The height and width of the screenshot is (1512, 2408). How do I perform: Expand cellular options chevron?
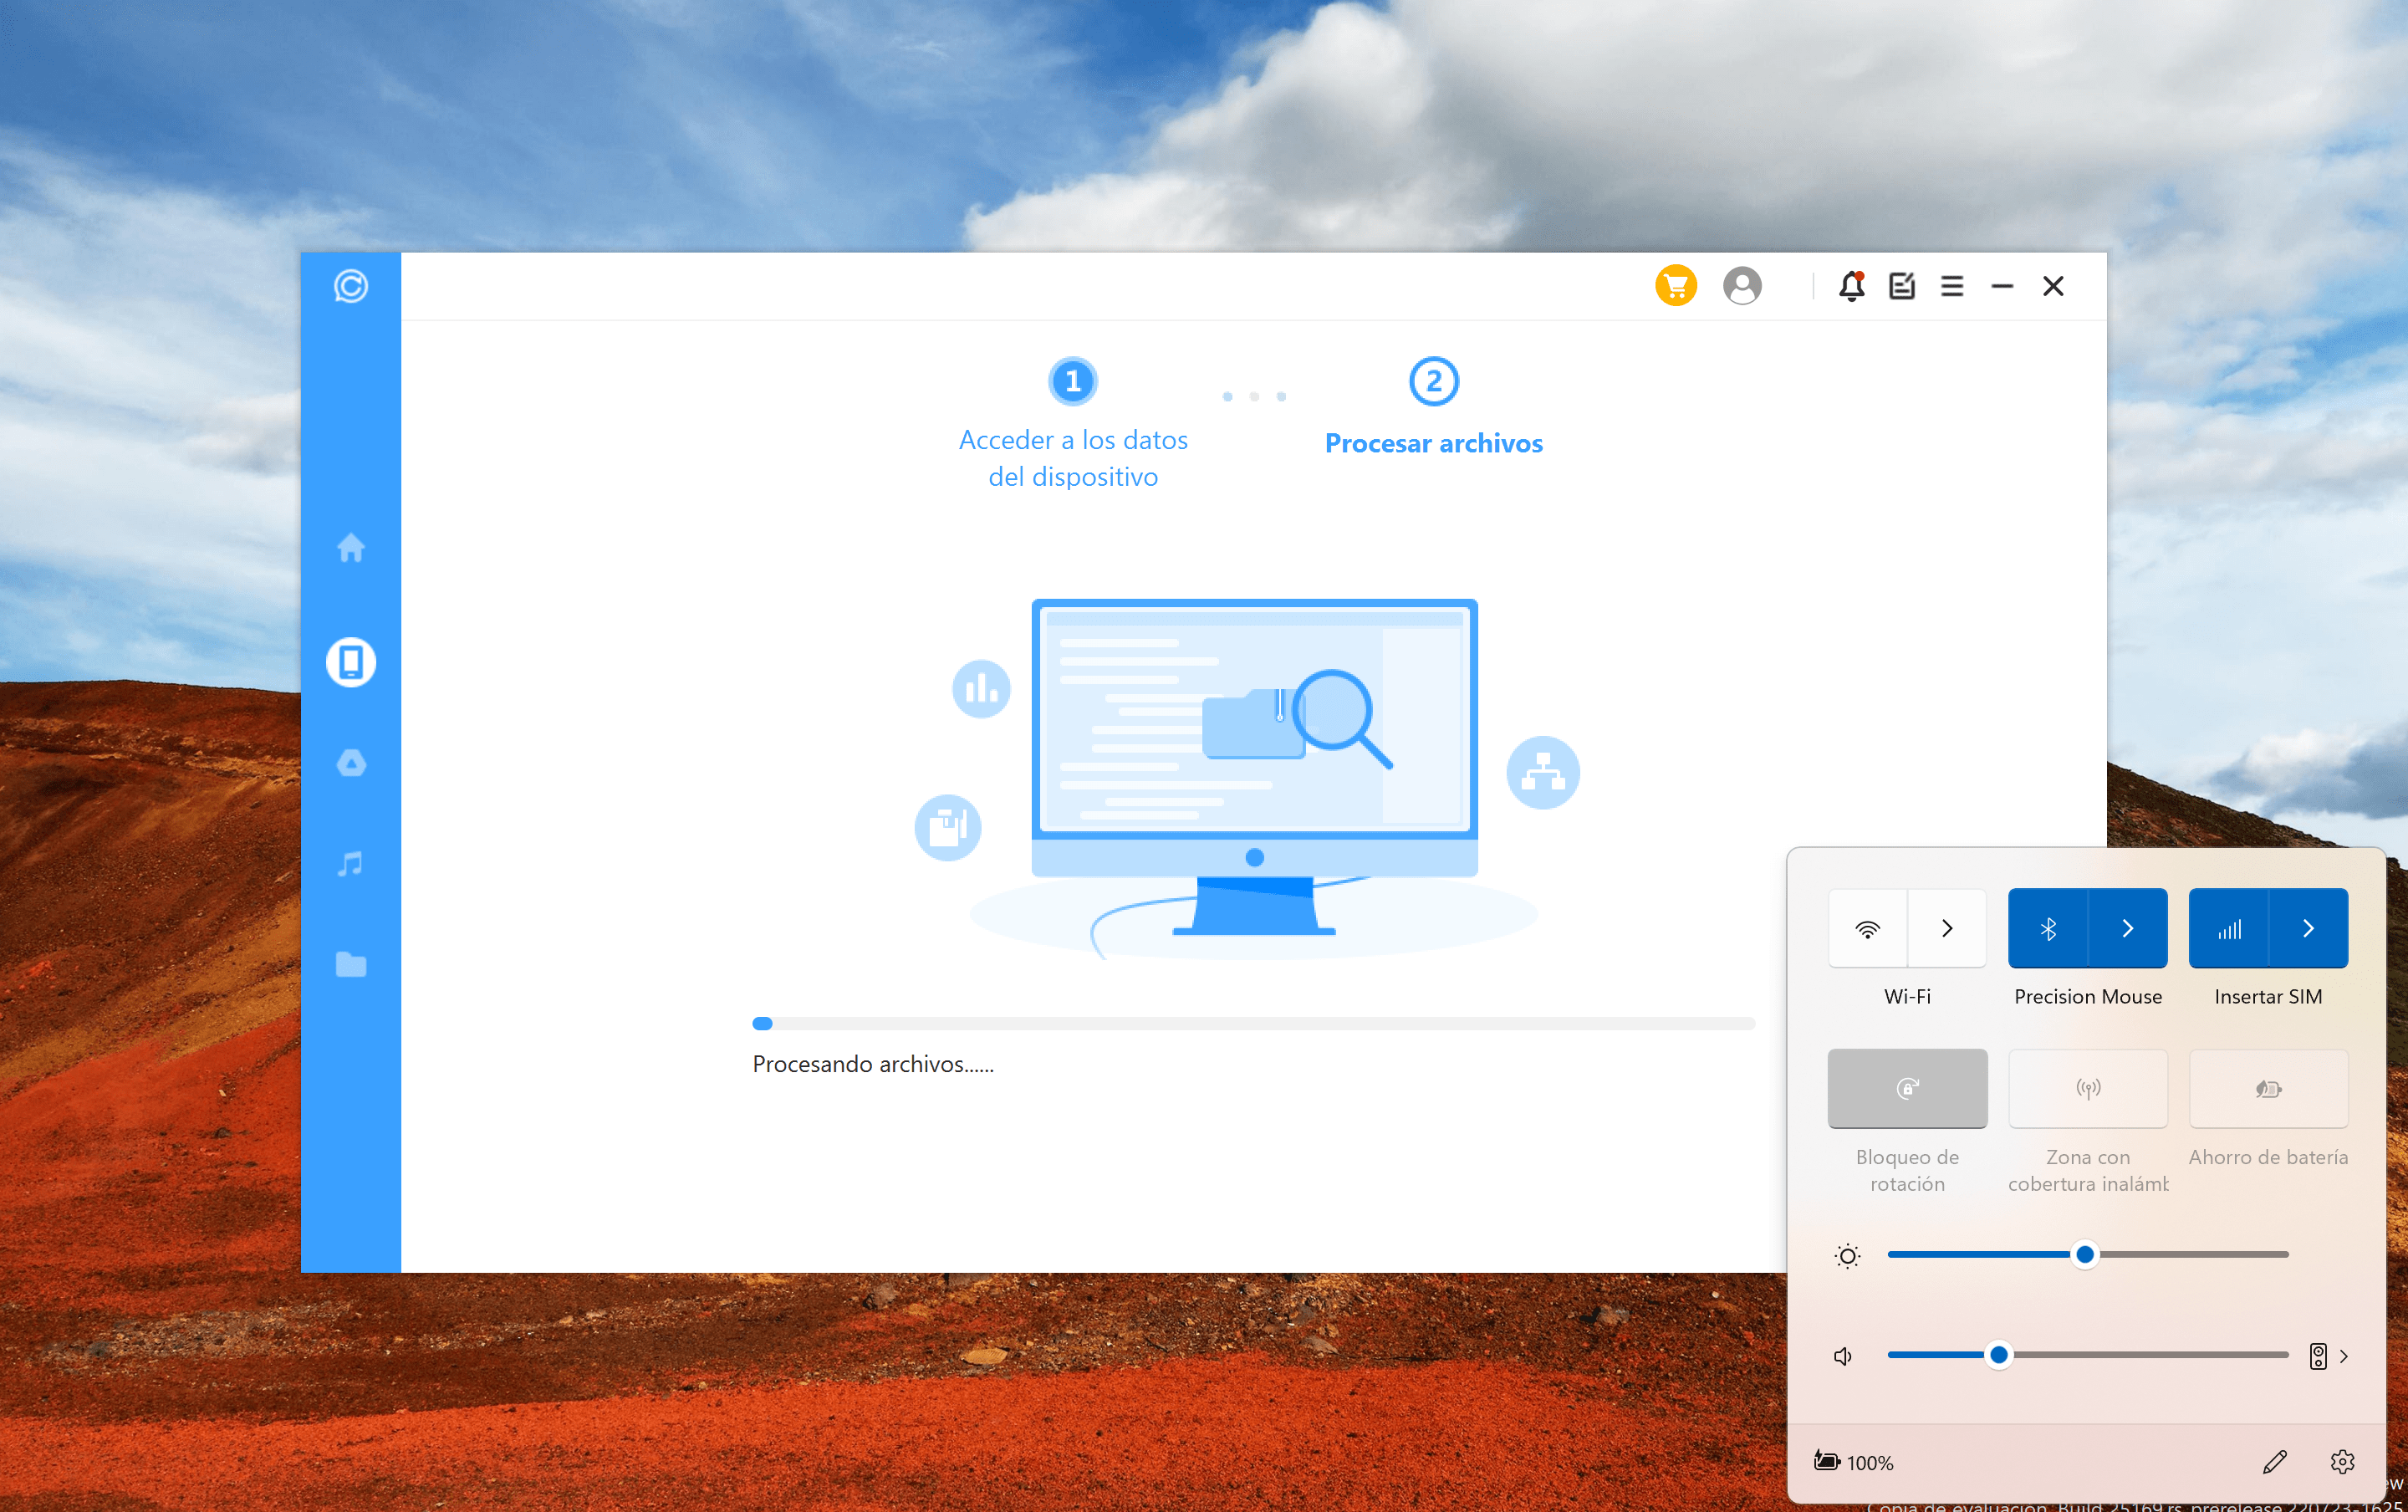[x=2308, y=928]
